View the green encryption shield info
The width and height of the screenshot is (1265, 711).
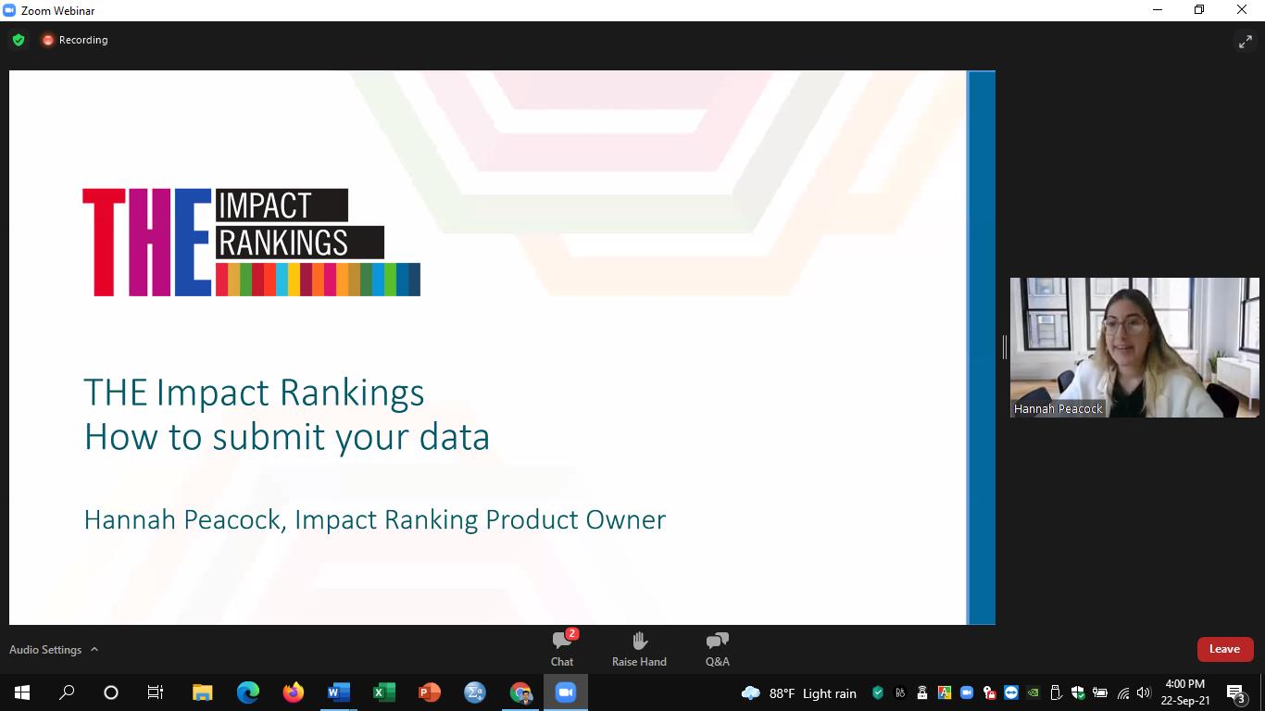tap(19, 40)
